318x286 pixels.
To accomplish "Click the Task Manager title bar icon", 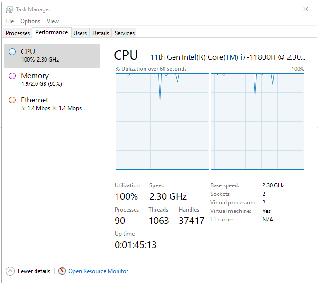I will (9, 9).
